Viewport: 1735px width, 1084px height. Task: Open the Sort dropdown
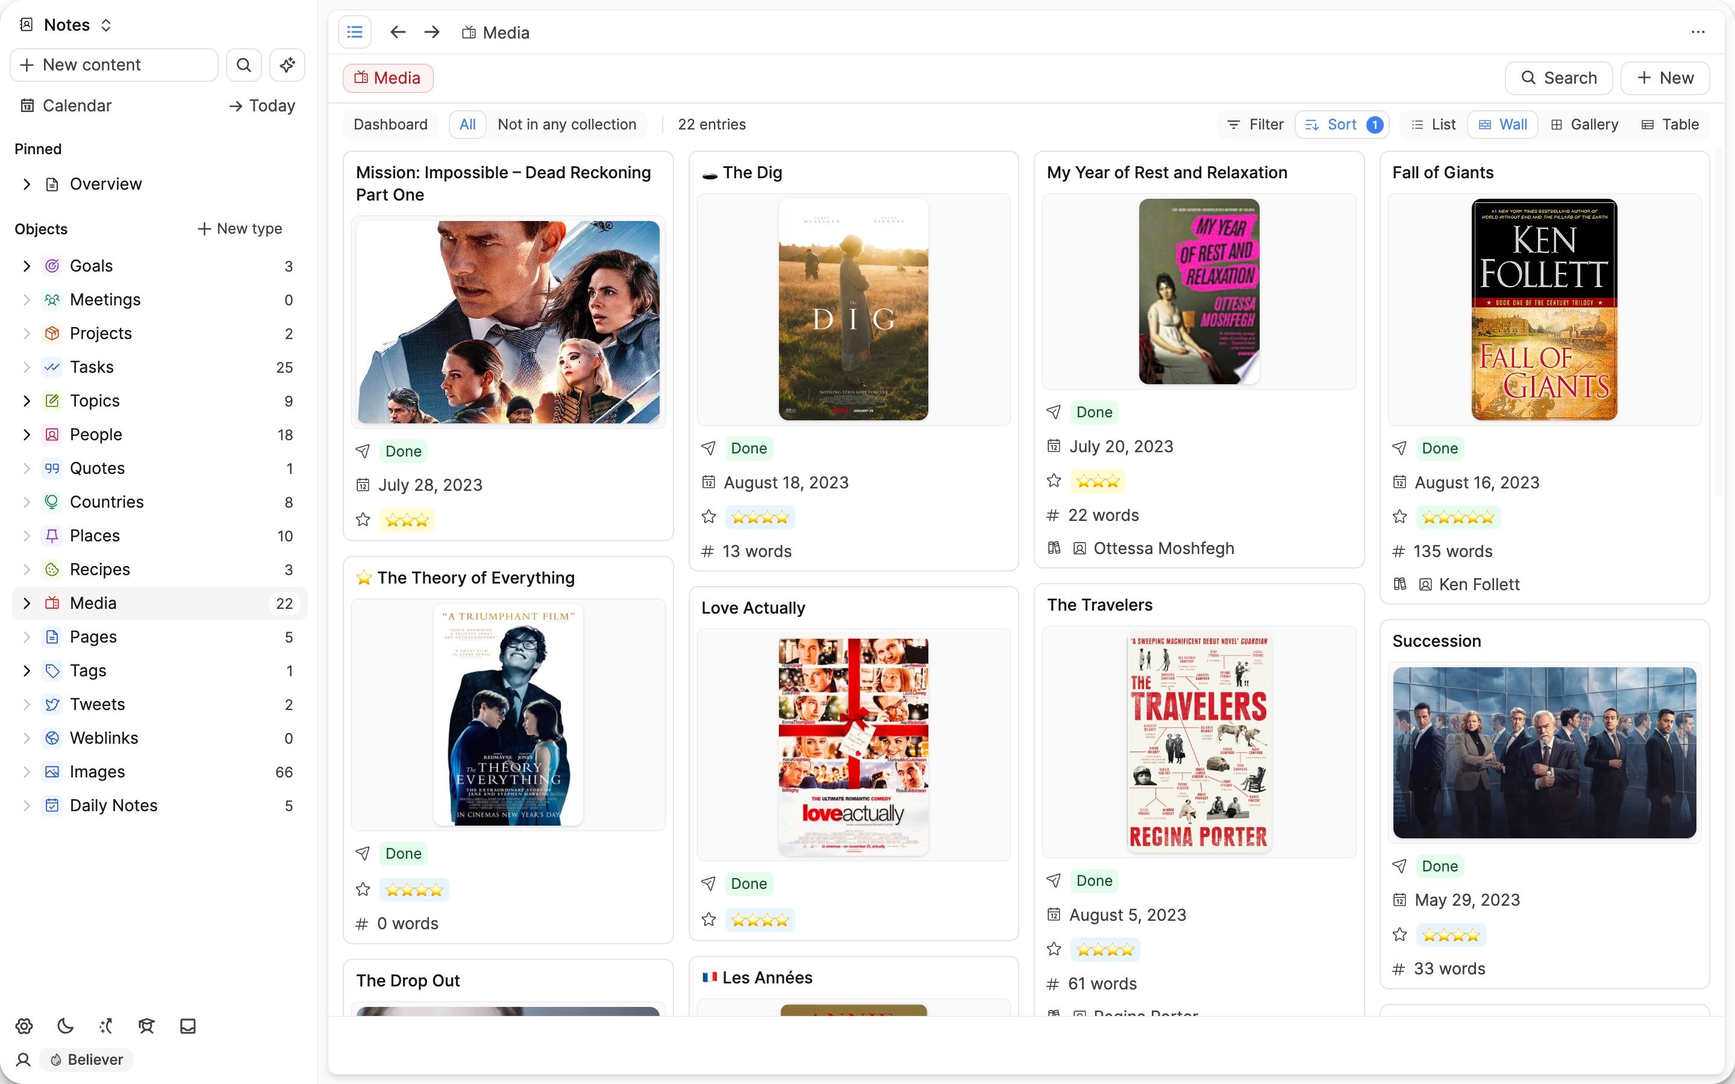(1340, 124)
